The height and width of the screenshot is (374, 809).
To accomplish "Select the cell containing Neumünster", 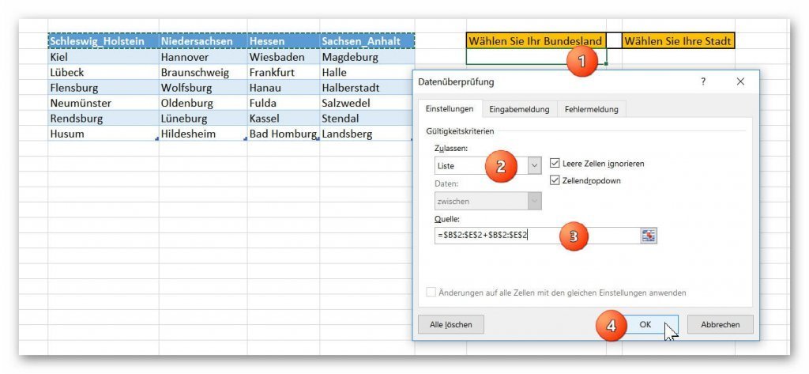I will [x=103, y=103].
